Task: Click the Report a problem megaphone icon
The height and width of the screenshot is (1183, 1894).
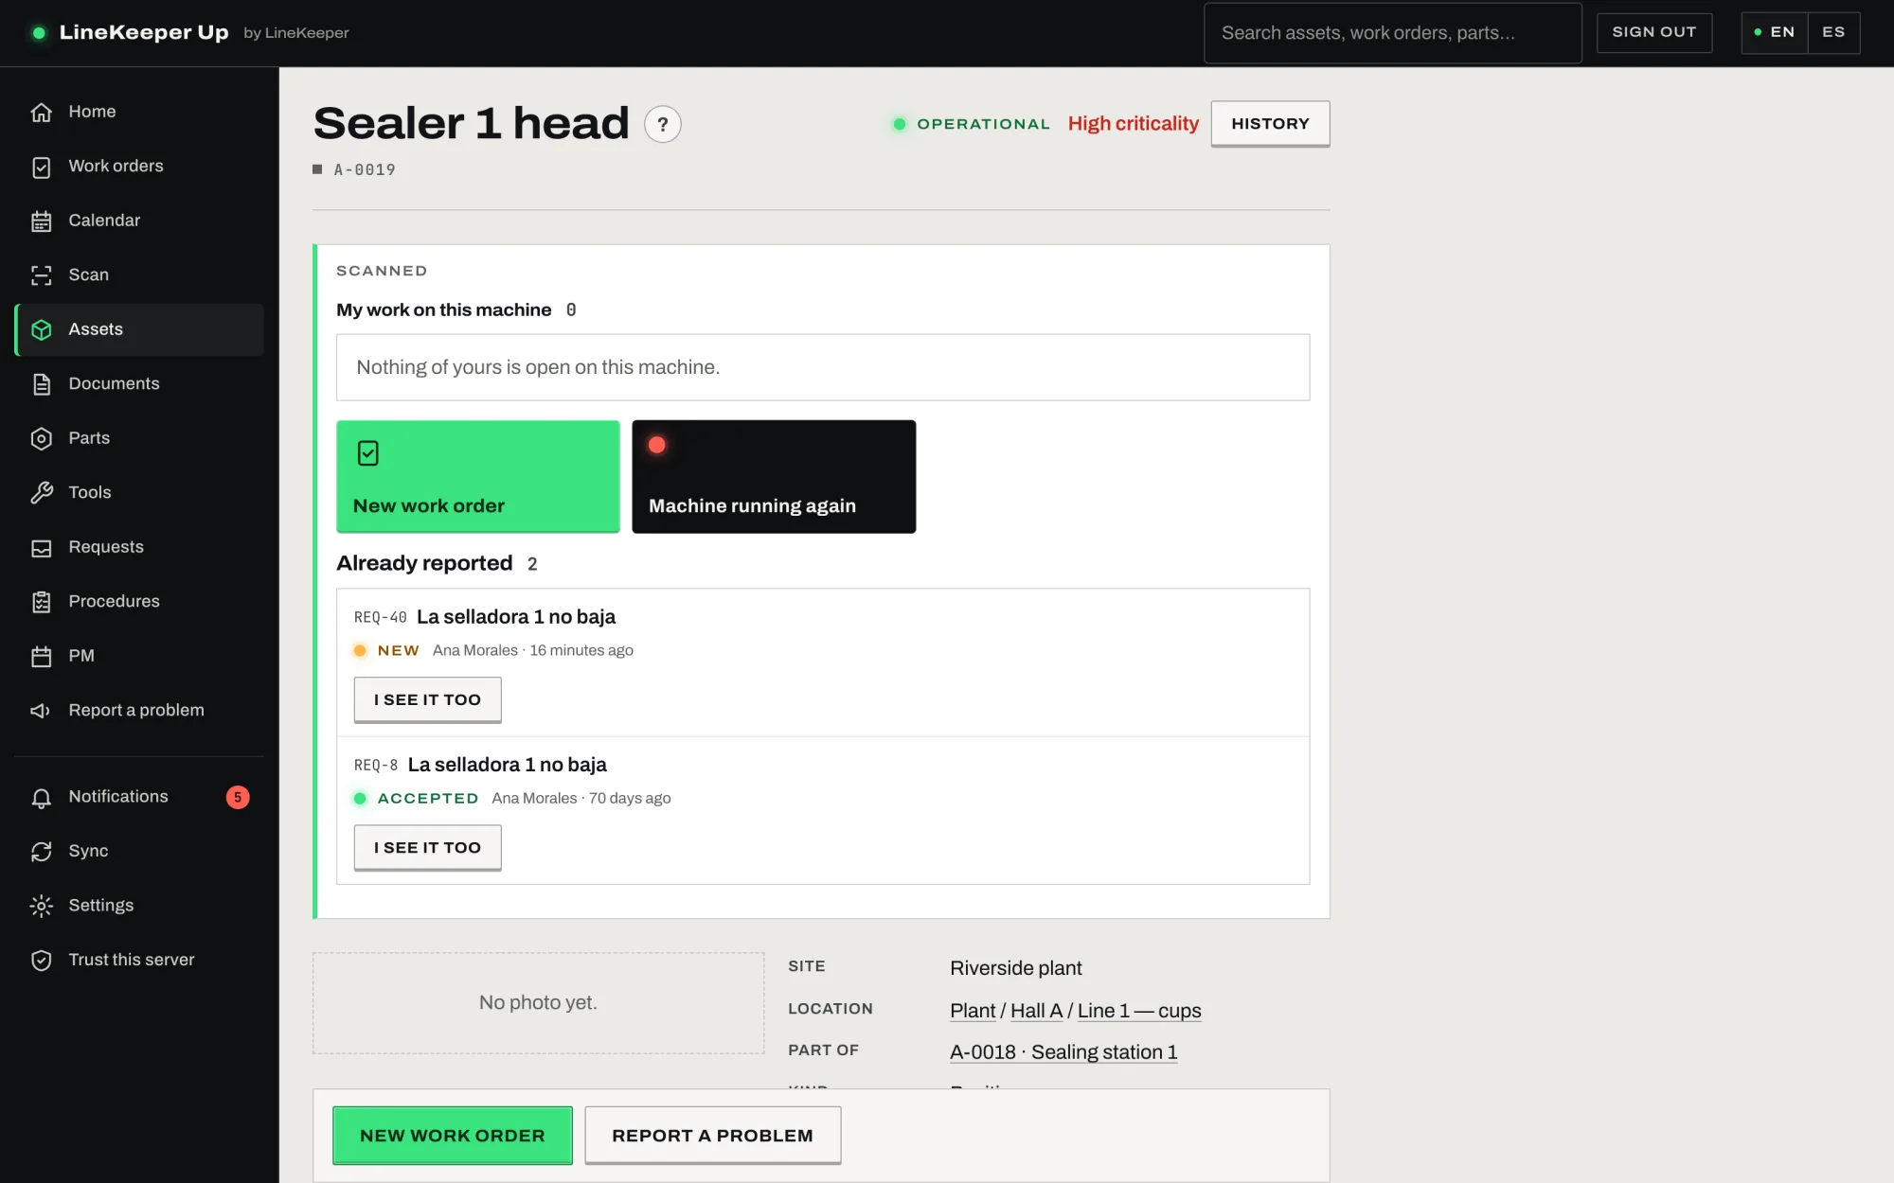Action: click(41, 711)
